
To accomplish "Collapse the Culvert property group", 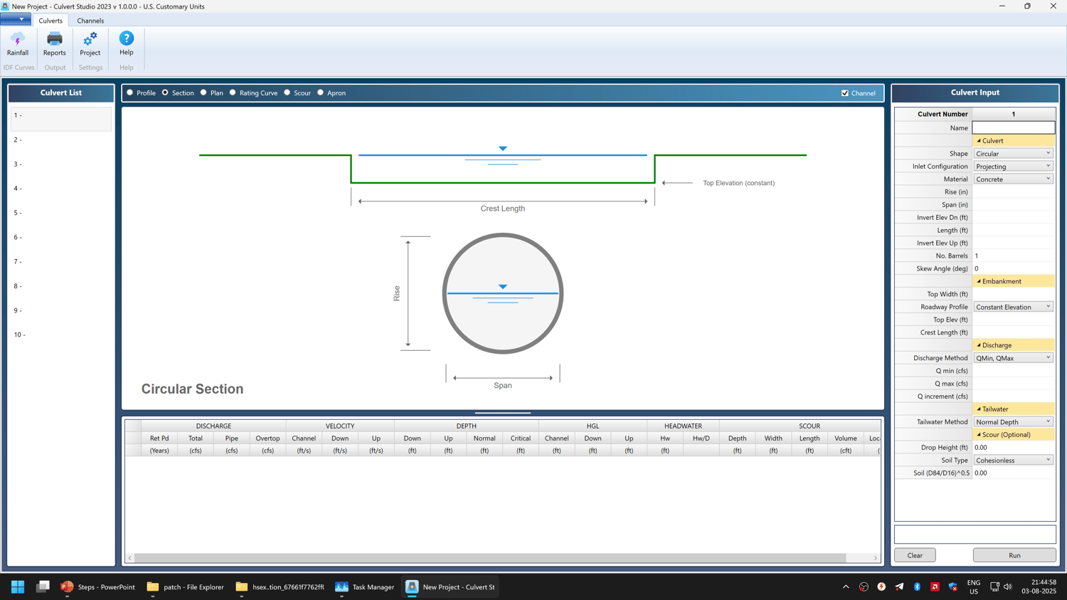I will (x=979, y=141).
